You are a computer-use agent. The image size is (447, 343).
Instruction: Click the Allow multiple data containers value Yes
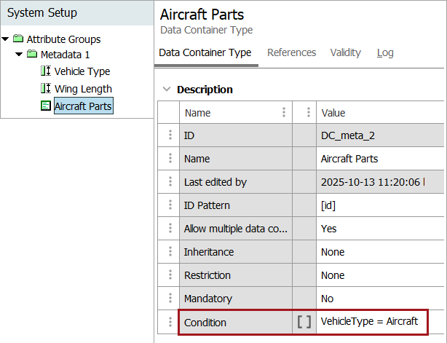pyautogui.click(x=329, y=229)
